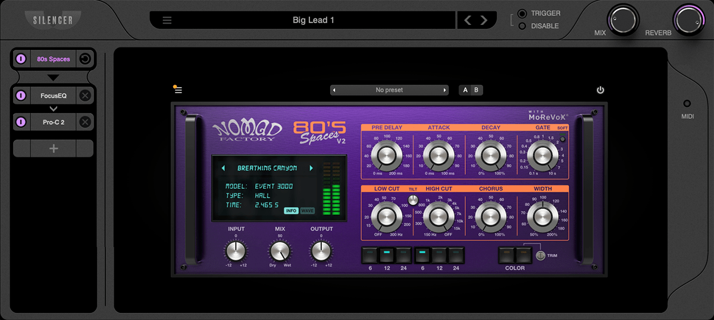The height and width of the screenshot is (320, 714).
Task: Select the A preset comparison slot
Action: [465, 90]
